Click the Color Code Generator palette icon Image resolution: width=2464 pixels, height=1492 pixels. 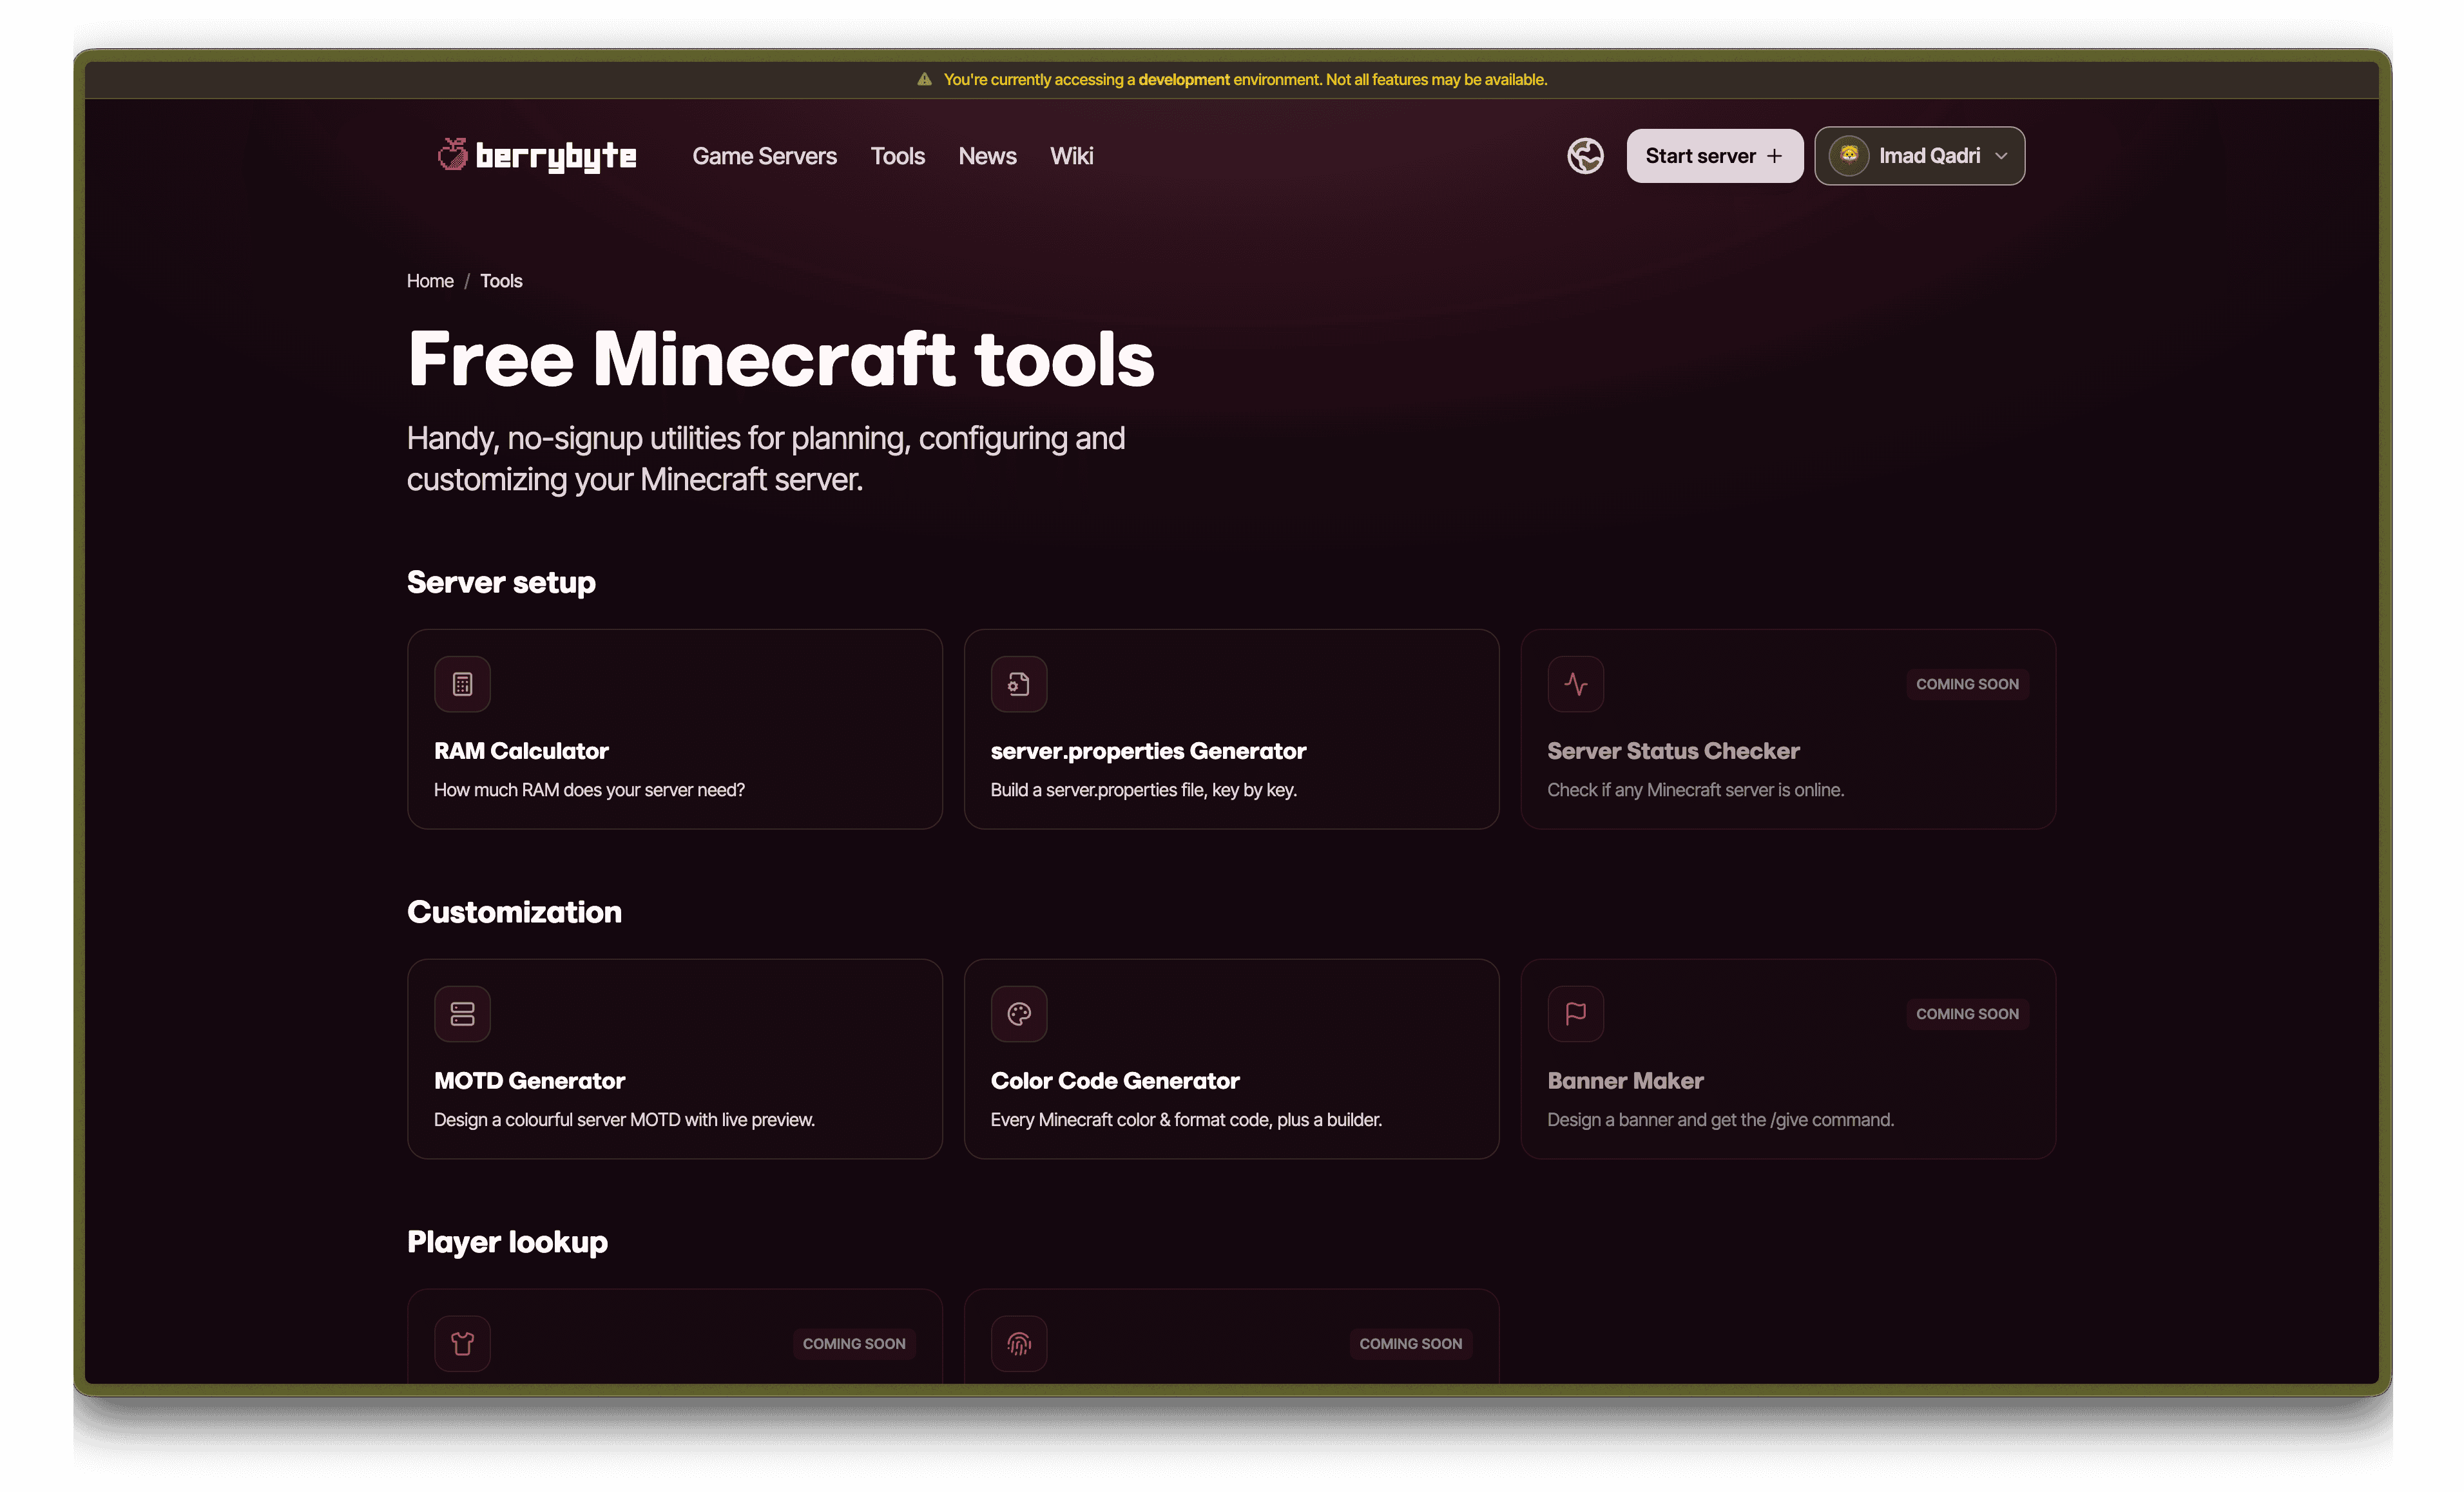point(1019,1014)
